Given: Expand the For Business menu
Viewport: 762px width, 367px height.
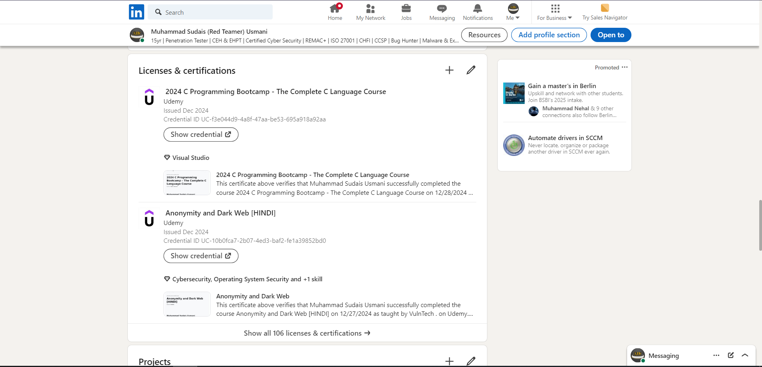Looking at the screenshot, I should click(x=554, y=12).
